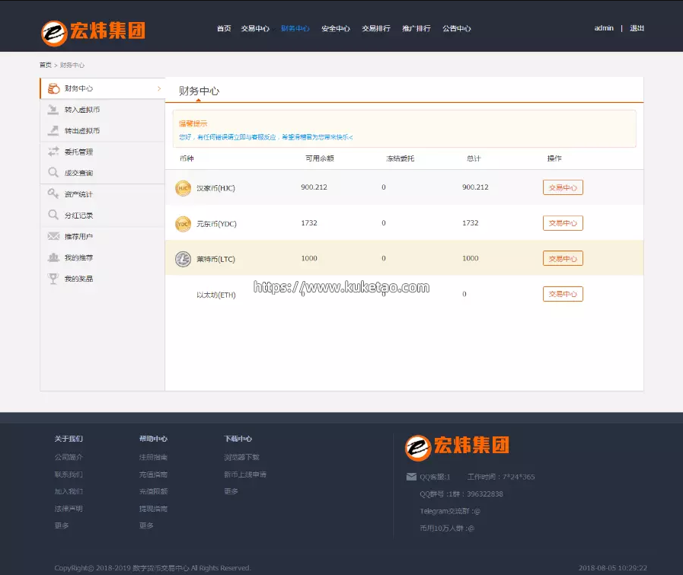Click the 转出虚拟币 withdraw icon
The width and height of the screenshot is (683, 575).
click(x=53, y=130)
